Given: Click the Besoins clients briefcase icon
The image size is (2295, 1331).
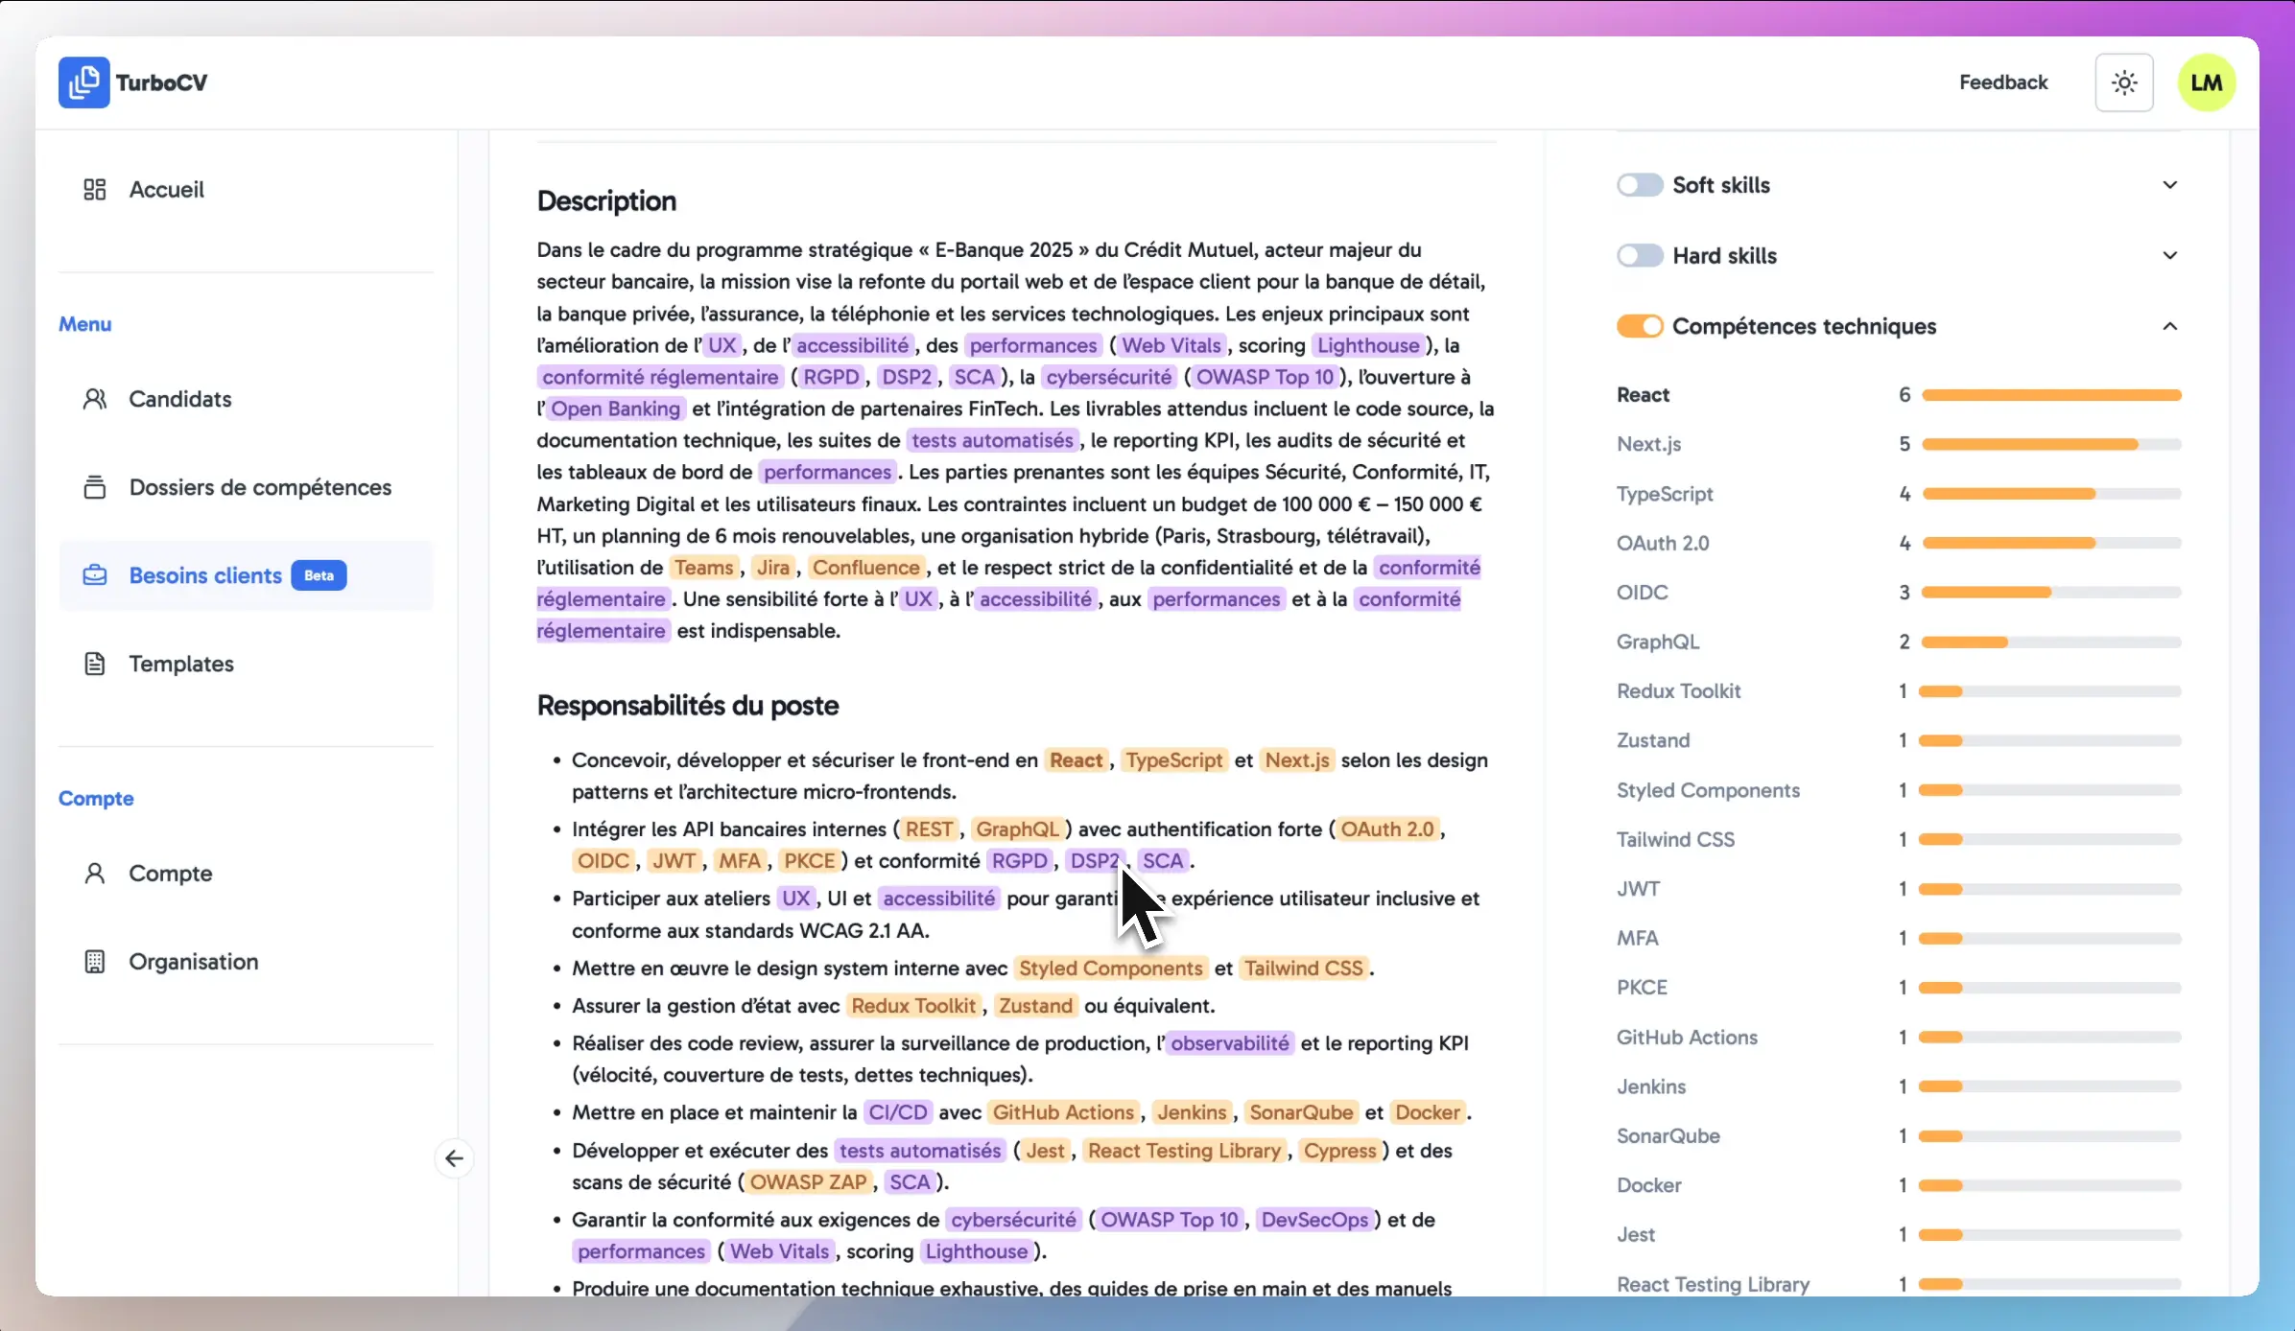Looking at the screenshot, I should coord(94,575).
